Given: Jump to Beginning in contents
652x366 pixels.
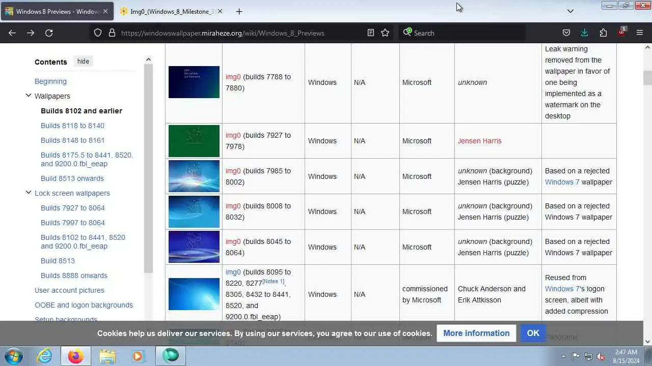Looking at the screenshot, I should point(50,81).
